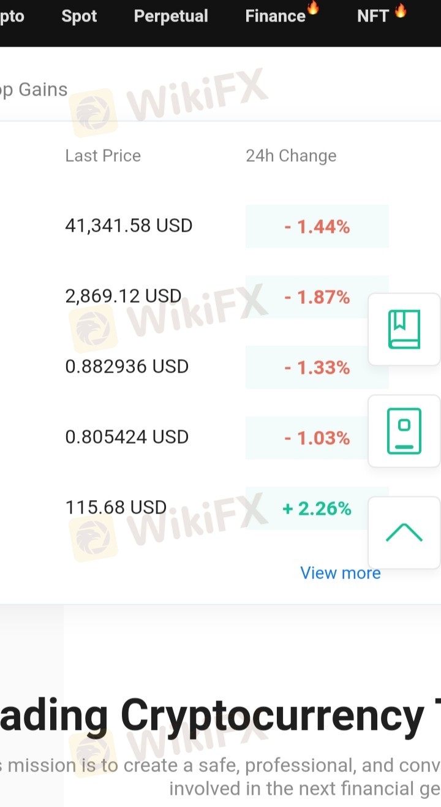Select the 2,869.12 USD price row
441x807 pixels.
point(123,297)
